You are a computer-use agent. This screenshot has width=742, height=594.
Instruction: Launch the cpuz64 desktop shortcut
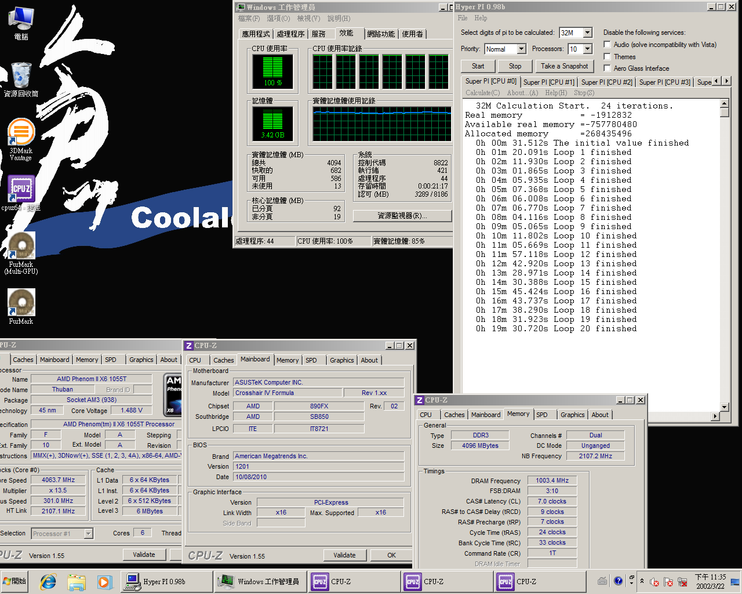[x=21, y=193]
